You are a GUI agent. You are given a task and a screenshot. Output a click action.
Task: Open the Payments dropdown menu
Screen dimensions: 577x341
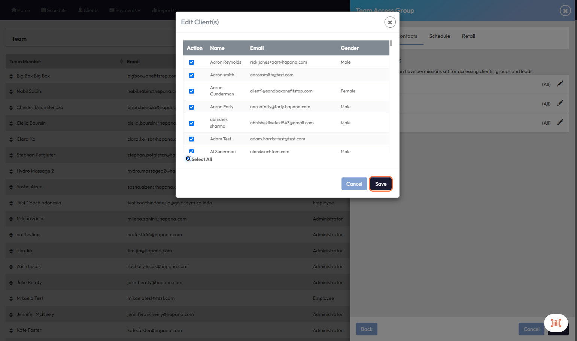[x=125, y=10]
